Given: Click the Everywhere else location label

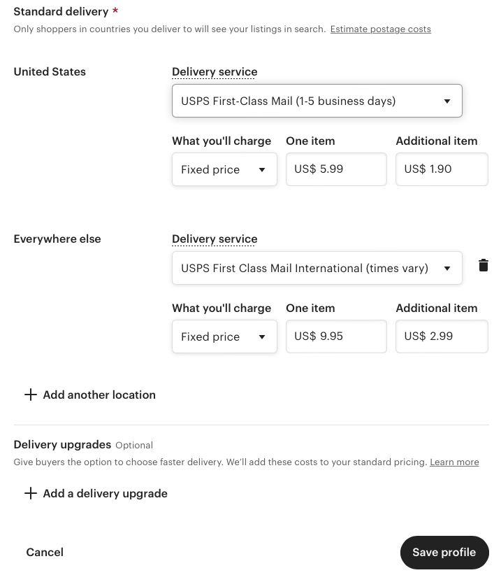Looking at the screenshot, I should click(57, 239).
